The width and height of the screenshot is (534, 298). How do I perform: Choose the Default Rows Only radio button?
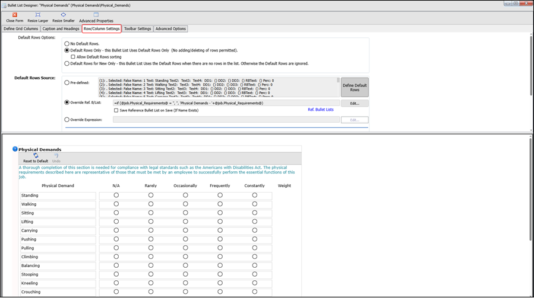click(67, 50)
